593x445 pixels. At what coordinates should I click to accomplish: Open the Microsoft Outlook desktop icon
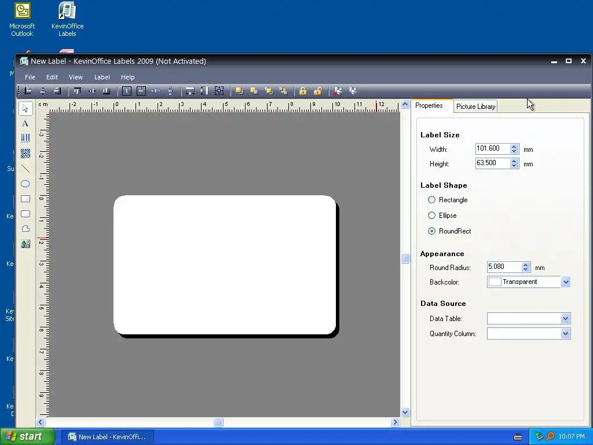tap(22, 20)
